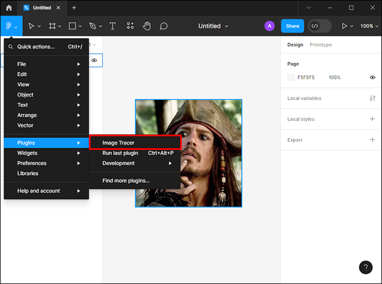Toggle Dev Mode switch
This screenshot has width=382, height=284.
pos(320,26)
